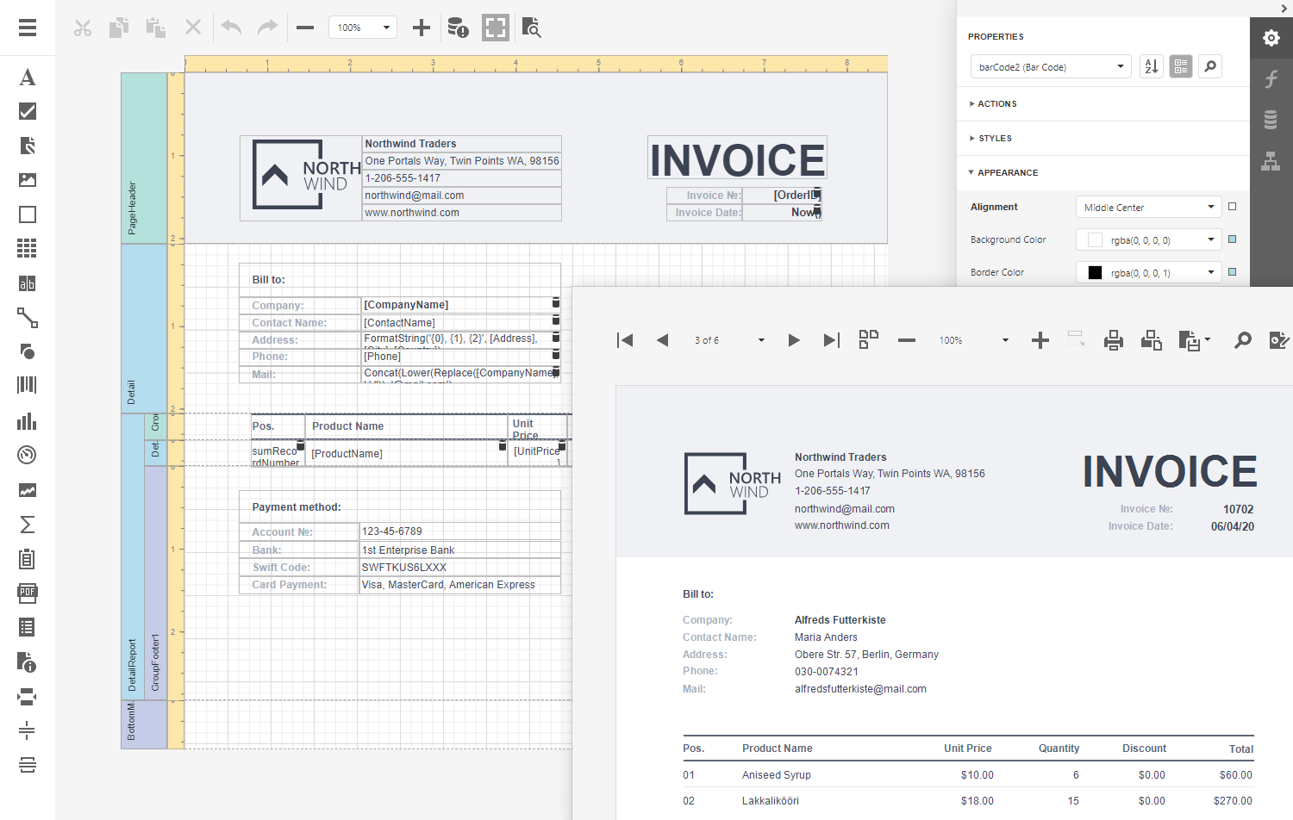The width and height of the screenshot is (1293, 820).
Task: Choose the Bar Code tool
Action: pyautogui.click(x=28, y=385)
